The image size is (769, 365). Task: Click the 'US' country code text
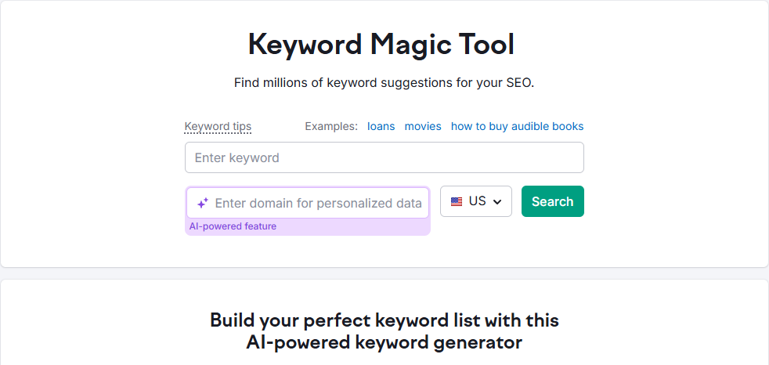(x=477, y=201)
